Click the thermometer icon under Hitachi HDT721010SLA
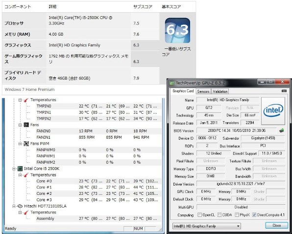 [26, 213]
